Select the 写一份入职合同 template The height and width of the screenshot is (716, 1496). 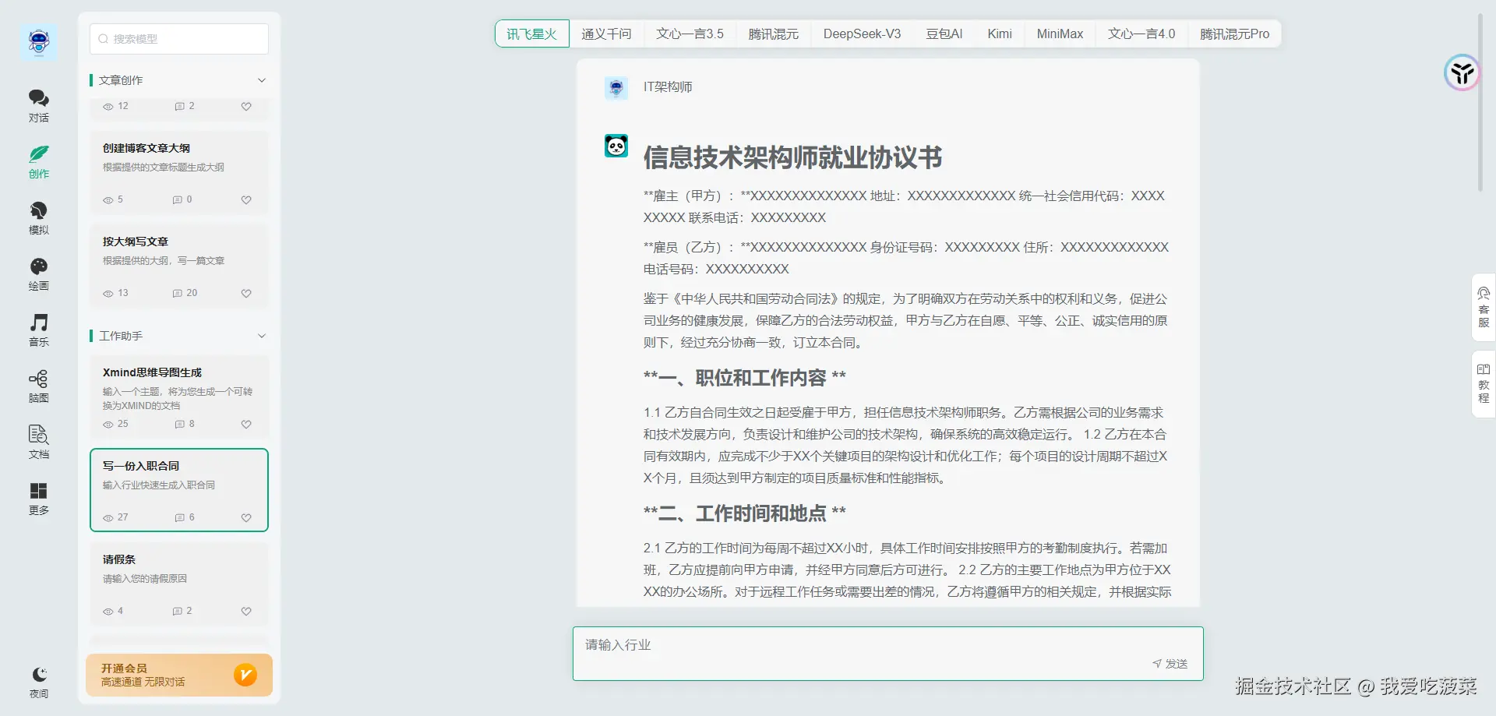(179, 490)
